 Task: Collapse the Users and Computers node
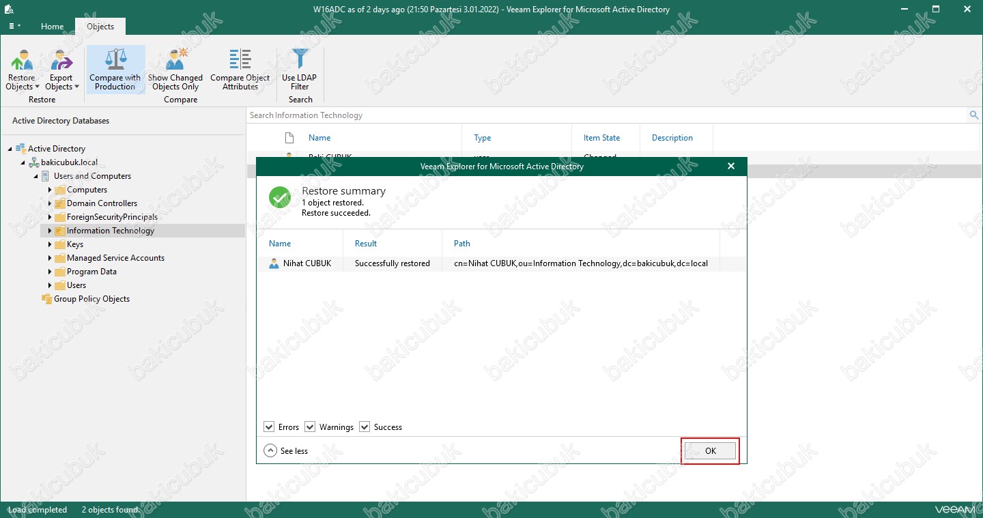pos(36,176)
